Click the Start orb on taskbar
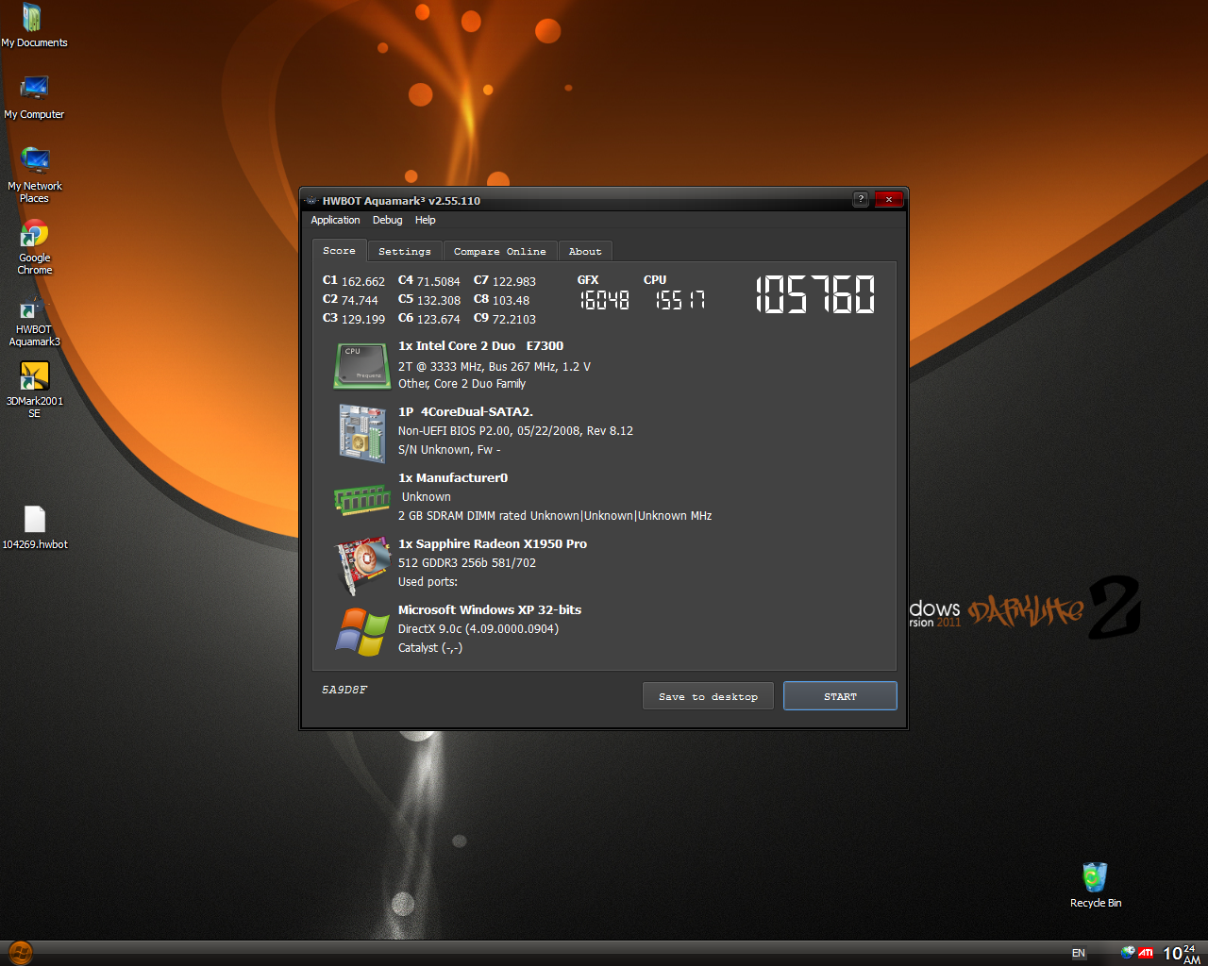 click(20, 953)
